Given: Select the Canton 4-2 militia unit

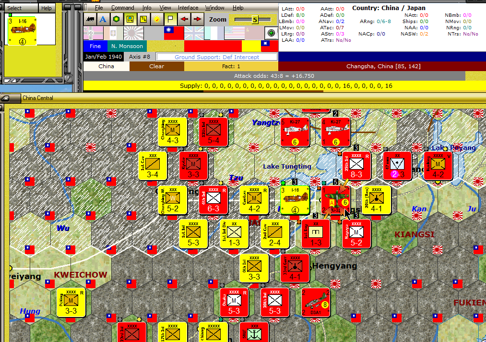Looking at the screenshot, I should [x=254, y=200].
